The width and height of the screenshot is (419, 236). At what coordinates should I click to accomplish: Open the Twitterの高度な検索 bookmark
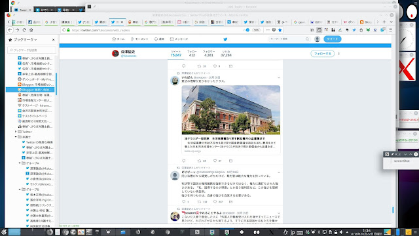pos(37,142)
